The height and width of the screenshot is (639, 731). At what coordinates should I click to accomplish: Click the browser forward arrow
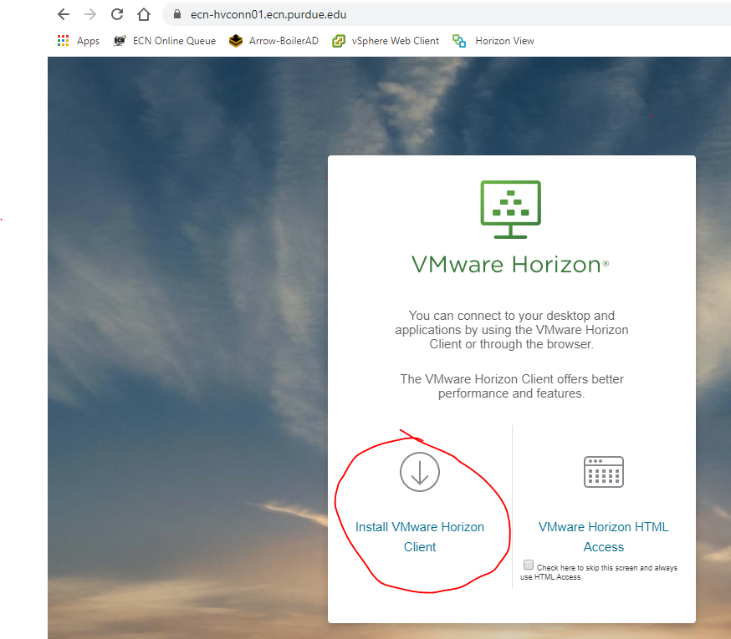89,14
